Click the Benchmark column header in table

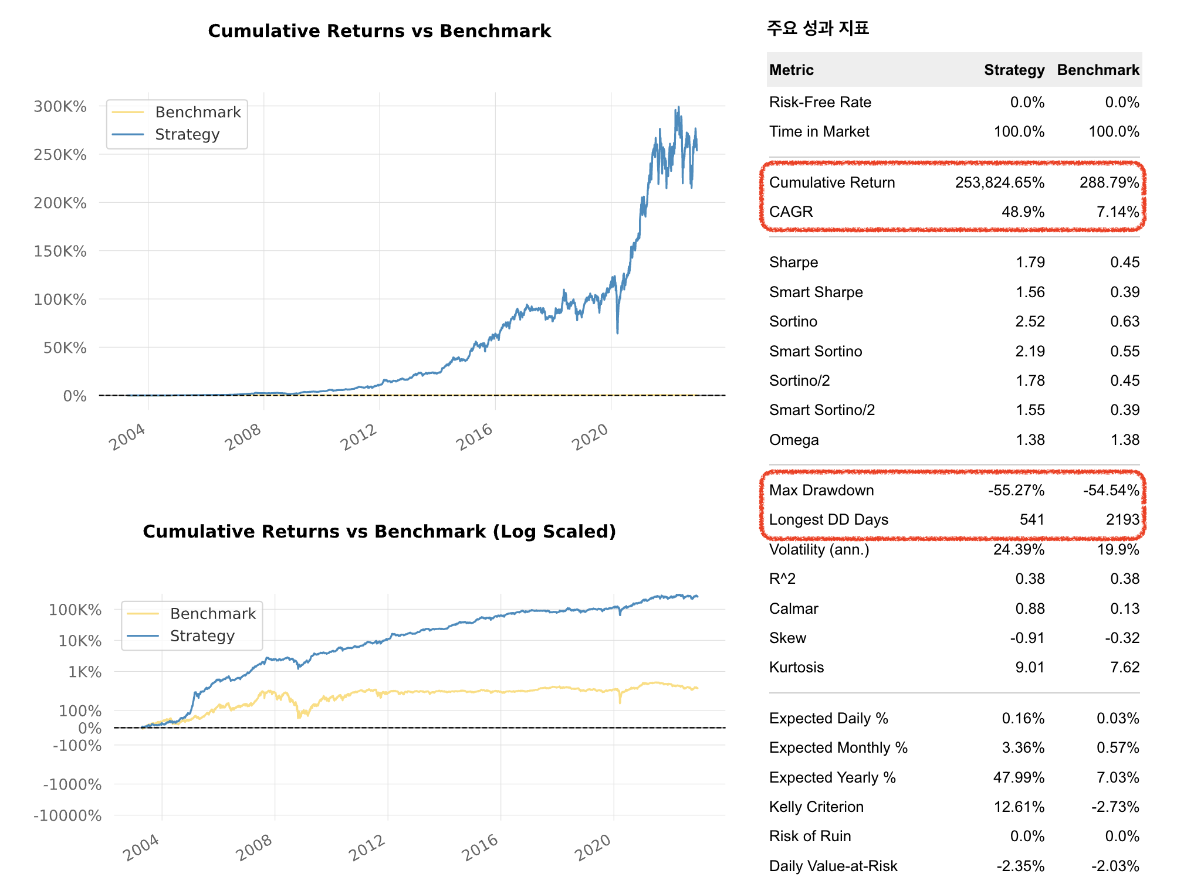(x=1097, y=70)
